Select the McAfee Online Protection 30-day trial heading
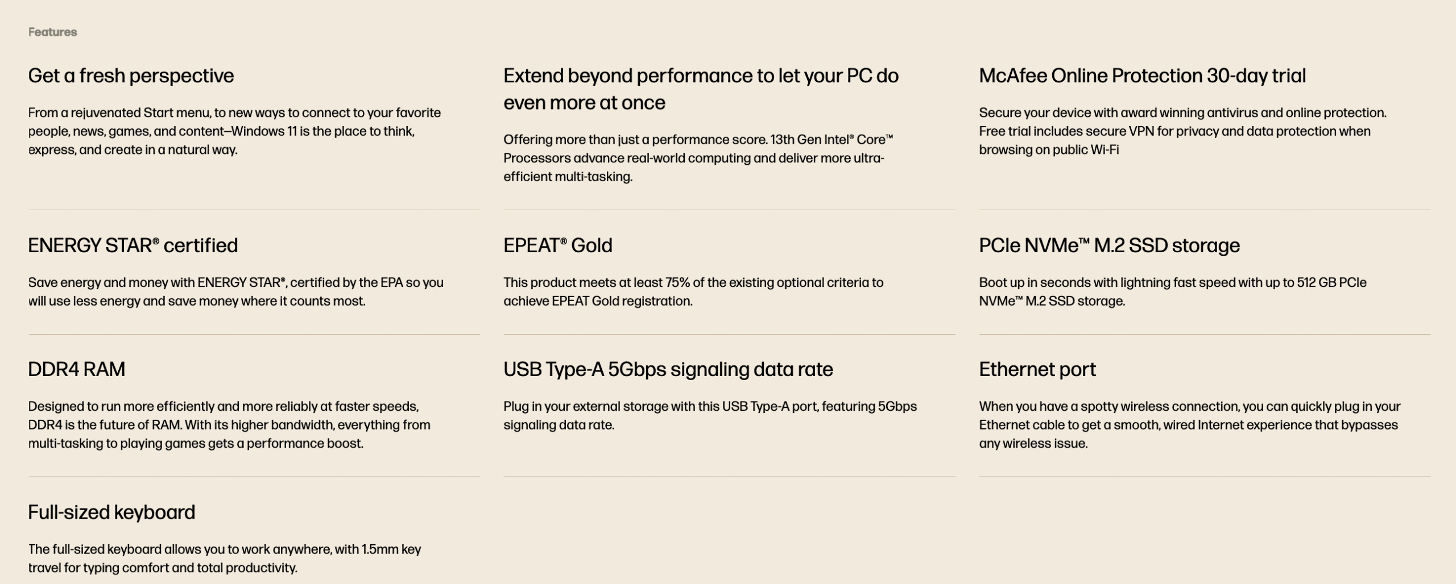Screen dimensions: 1456x584 pos(1142,76)
